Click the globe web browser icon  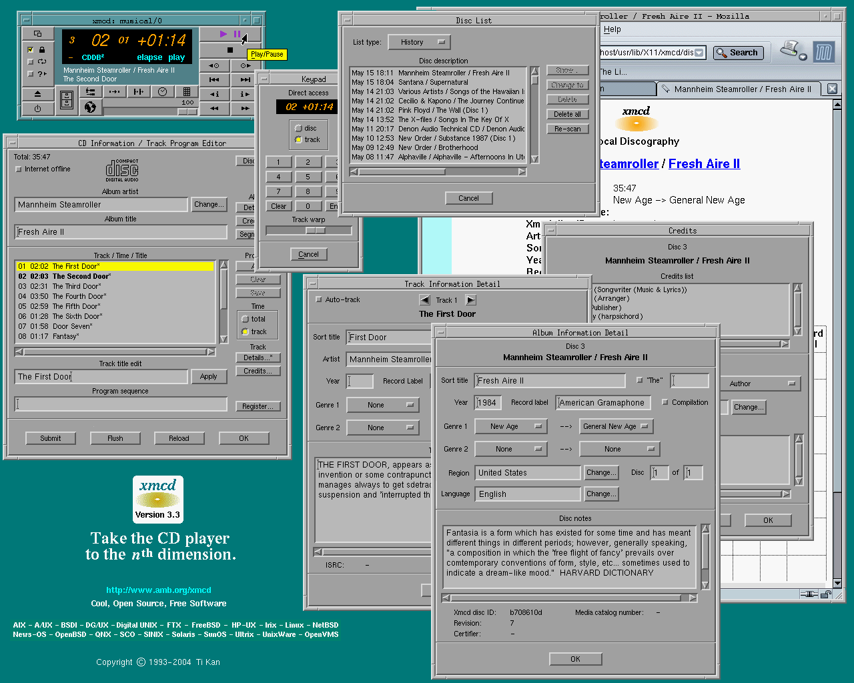pos(90,107)
